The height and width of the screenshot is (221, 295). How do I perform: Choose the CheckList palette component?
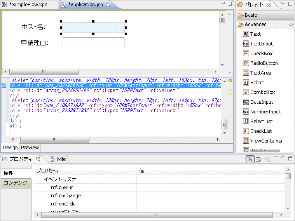257,131
